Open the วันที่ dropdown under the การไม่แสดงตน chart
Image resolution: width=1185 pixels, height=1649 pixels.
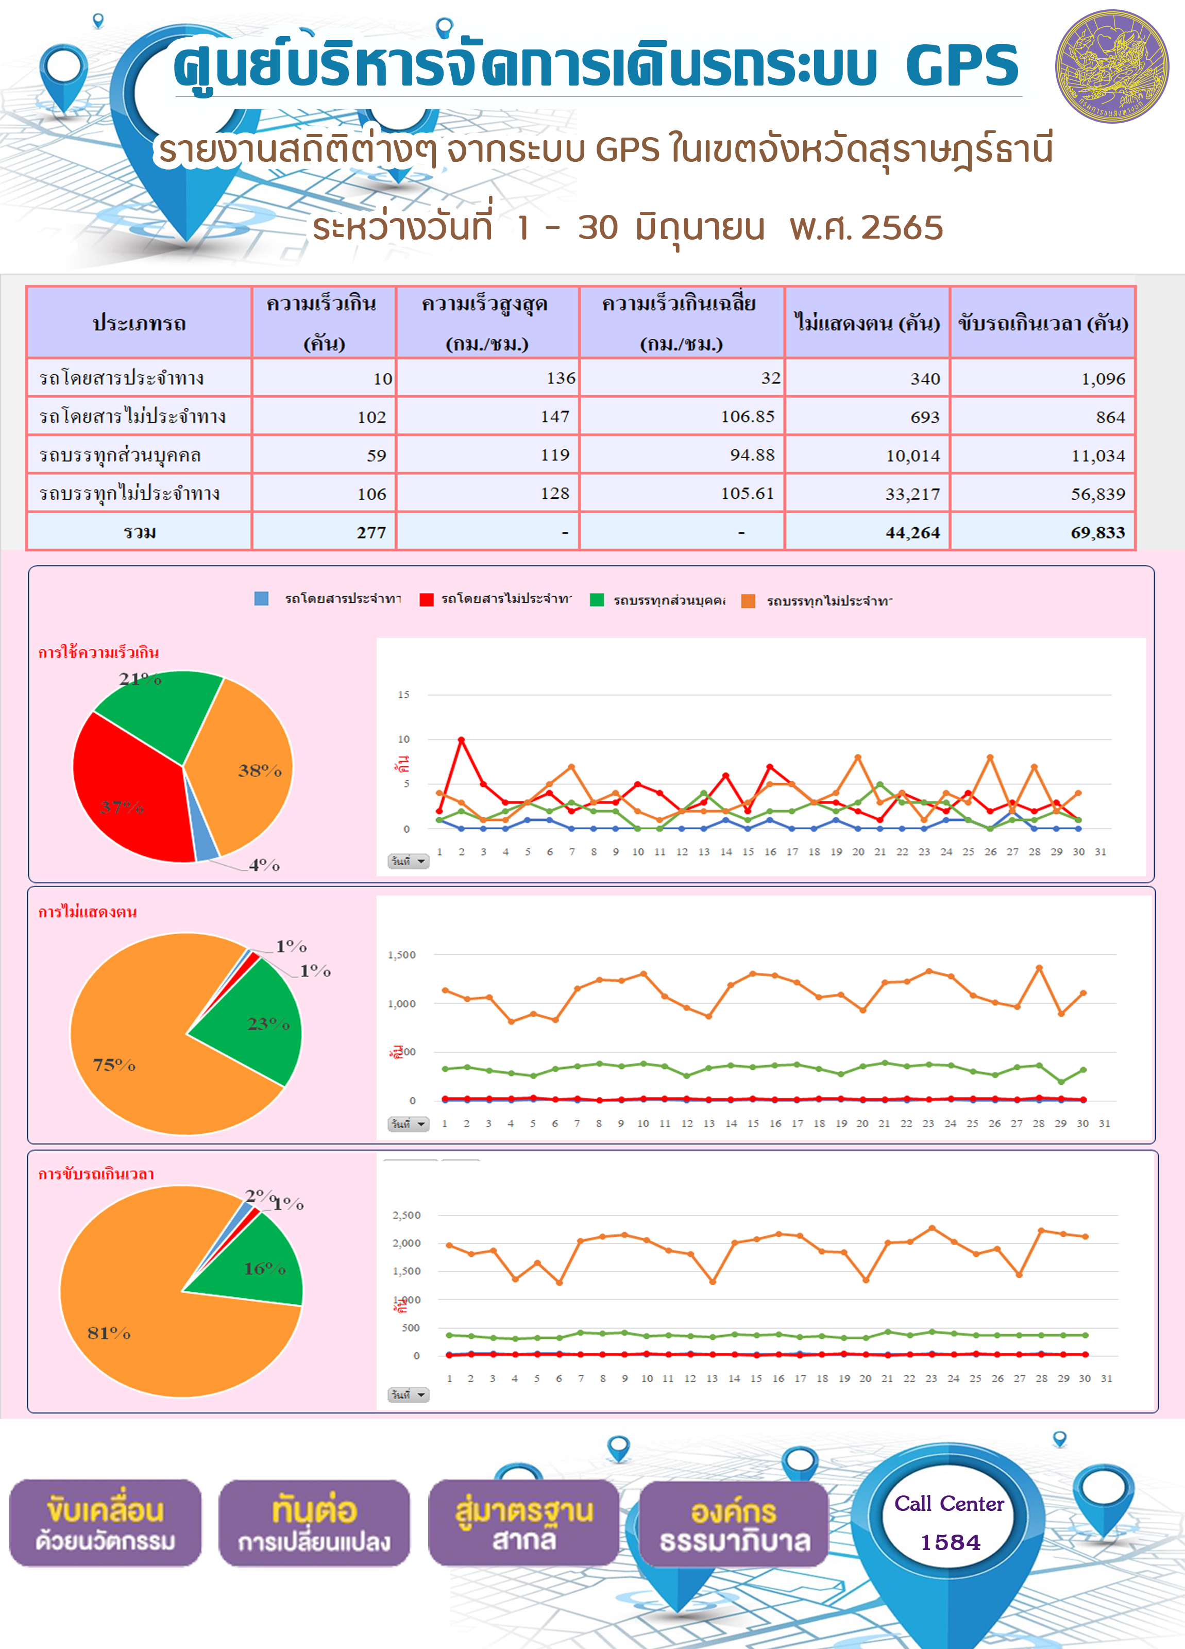pyautogui.click(x=409, y=1124)
